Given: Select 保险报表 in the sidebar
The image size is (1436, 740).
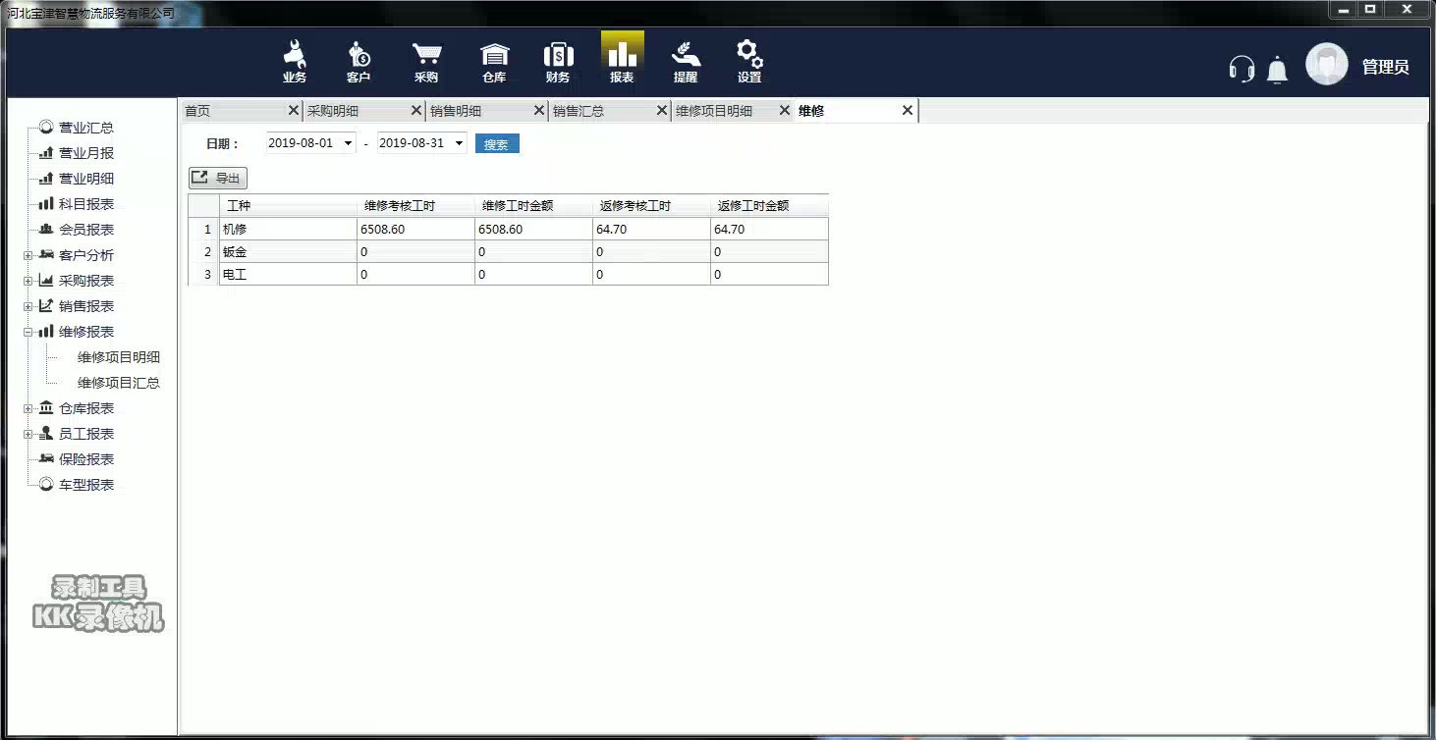Looking at the screenshot, I should (85, 458).
